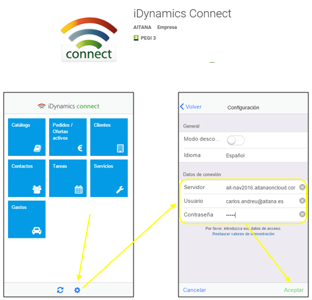Click the iDynamics Connect app logo
The width and height of the screenshot is (312, 300).
coord(89,39)
